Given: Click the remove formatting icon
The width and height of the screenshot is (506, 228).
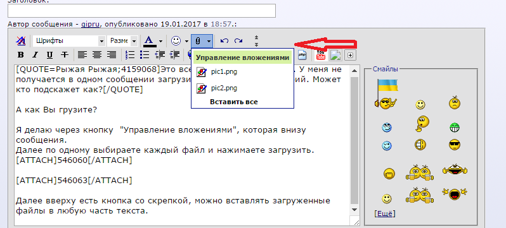Looking at the screenshot, I should [x=21, y=41].
